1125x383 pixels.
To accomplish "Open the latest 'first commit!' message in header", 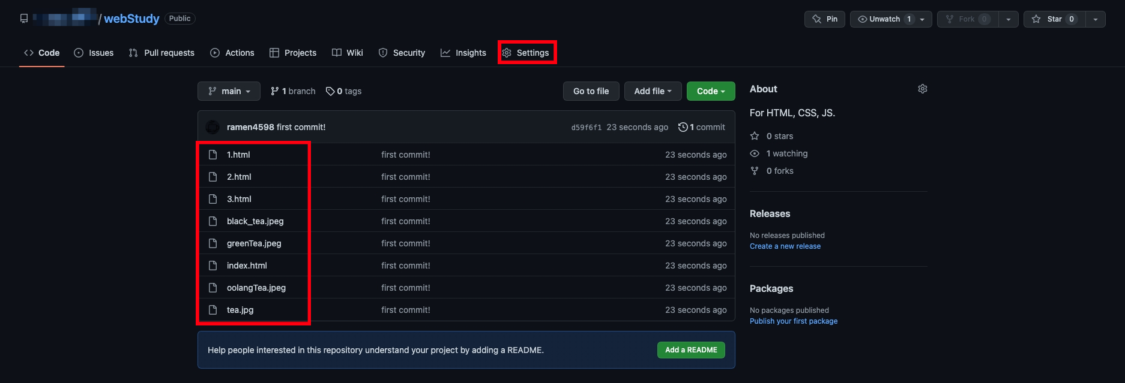I will tap(301, 127).
